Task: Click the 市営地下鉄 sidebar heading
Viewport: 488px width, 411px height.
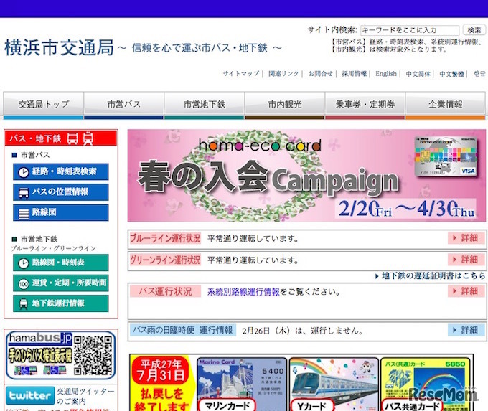Action: point(39,239)
